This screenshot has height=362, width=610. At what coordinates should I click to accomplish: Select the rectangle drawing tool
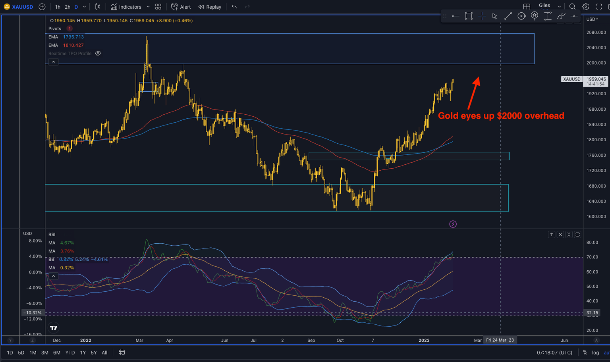click(469, 16)
